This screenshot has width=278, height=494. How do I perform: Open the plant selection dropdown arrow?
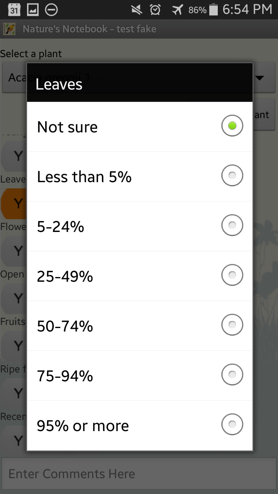point(260,78)
